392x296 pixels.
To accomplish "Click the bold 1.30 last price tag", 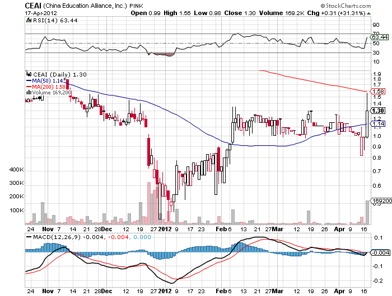I will [378, 111].
